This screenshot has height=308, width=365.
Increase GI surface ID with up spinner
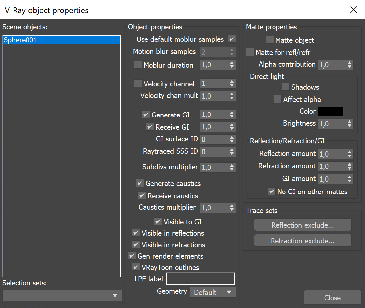[x=231, y=138]
